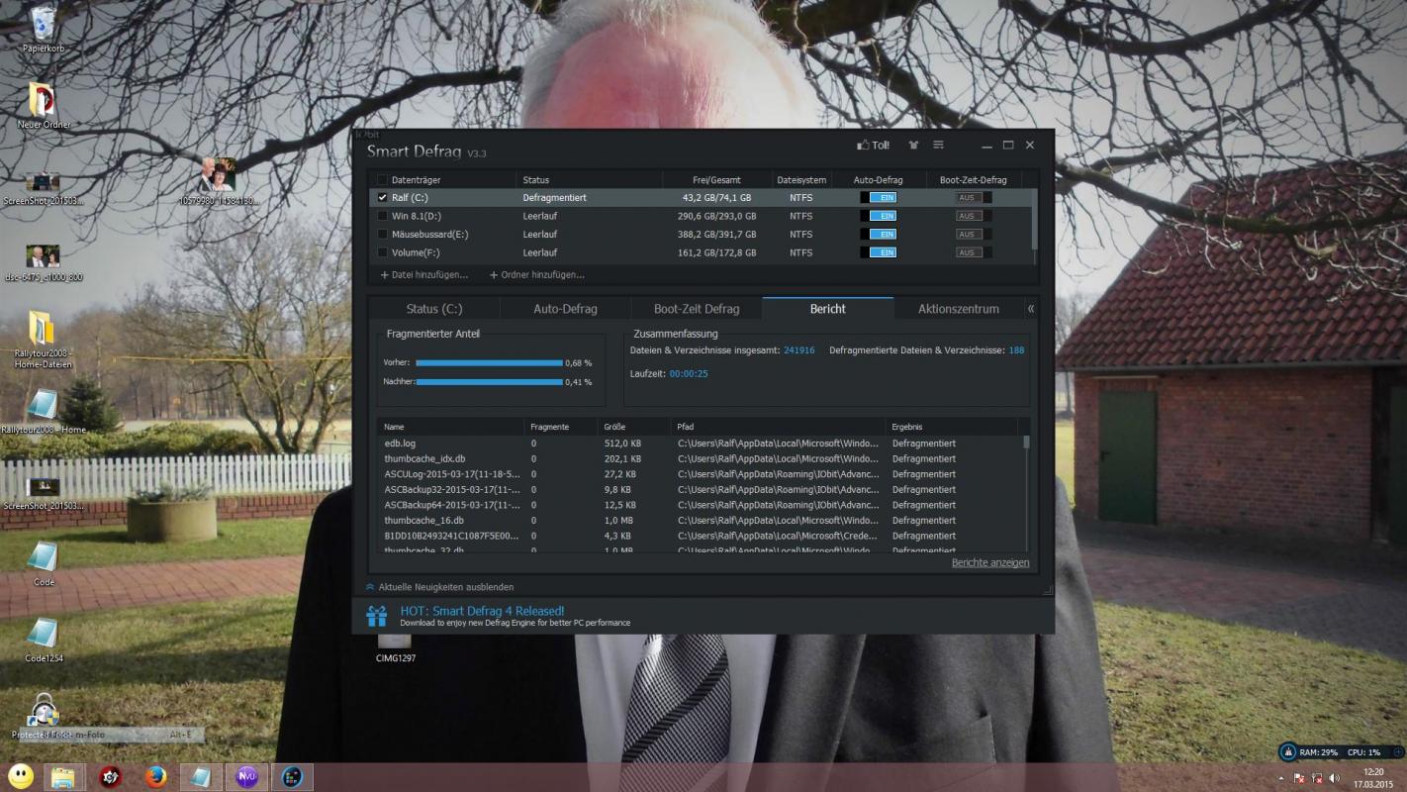This screenshot has width=1407, height=792.
Task: Enable Boot-Zeit-Defrag for Mäusebussard(E:)
Action: tap(974, 235)
